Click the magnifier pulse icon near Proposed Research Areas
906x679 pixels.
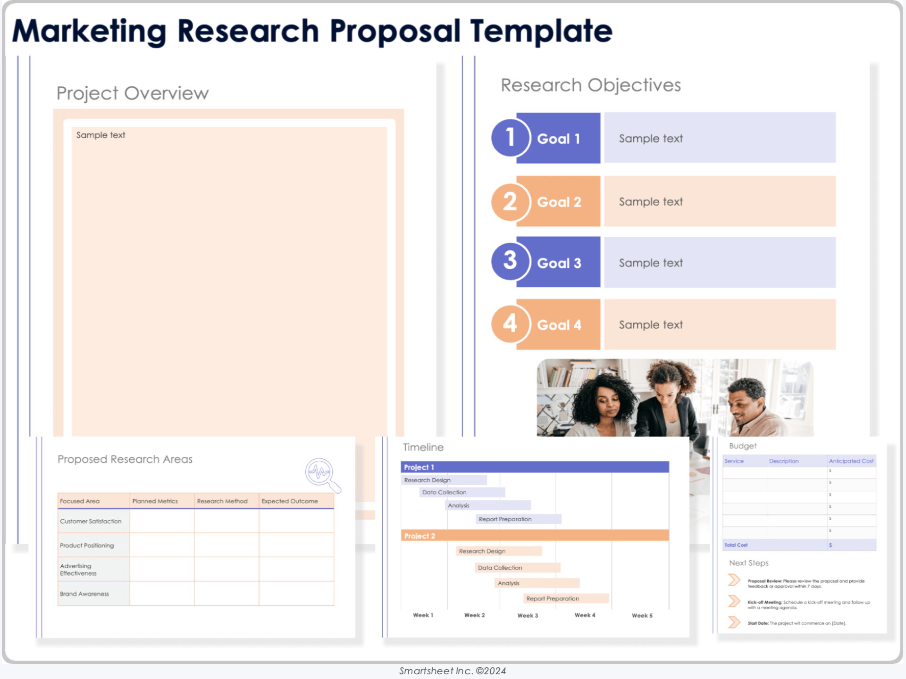[x=323, y=475]
